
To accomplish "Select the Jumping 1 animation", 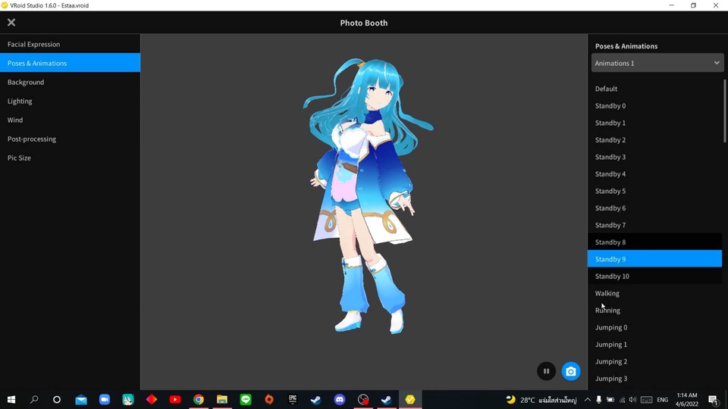I will pyautogui.click(x=654, y=344).
